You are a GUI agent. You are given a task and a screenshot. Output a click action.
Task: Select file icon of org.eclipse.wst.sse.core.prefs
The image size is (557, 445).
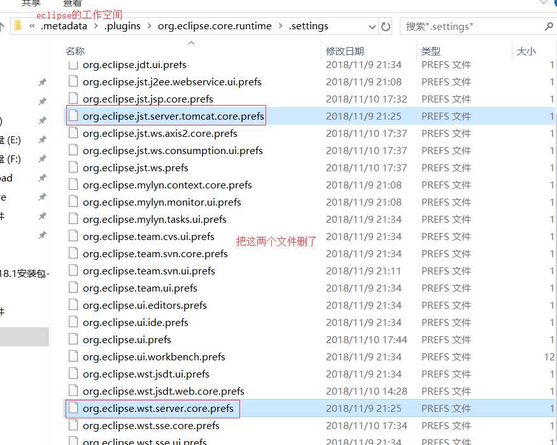pyautogui.click(x=73, y=425)
